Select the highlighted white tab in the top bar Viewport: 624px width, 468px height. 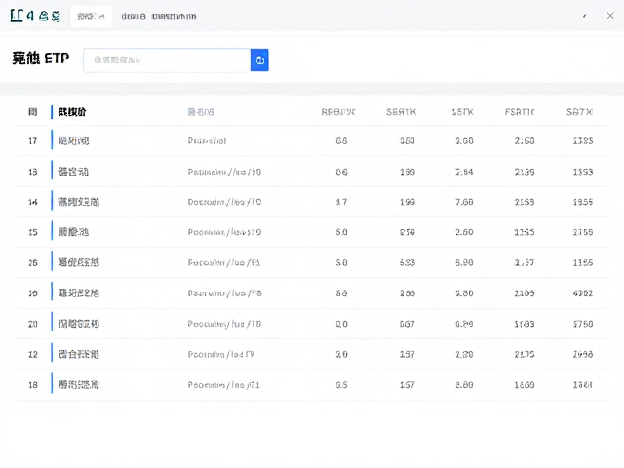[x=91, y=17]
